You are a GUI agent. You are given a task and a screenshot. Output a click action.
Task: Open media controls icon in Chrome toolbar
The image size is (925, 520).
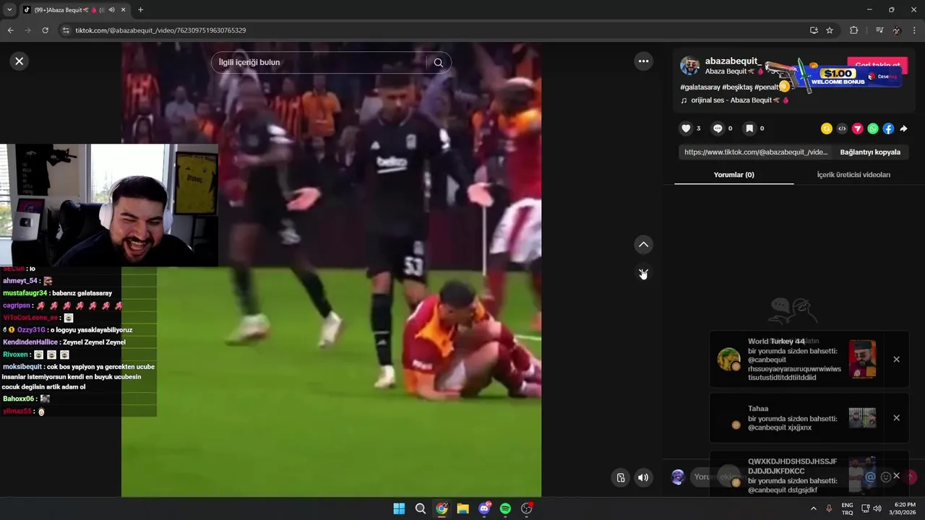coord(879,30)
